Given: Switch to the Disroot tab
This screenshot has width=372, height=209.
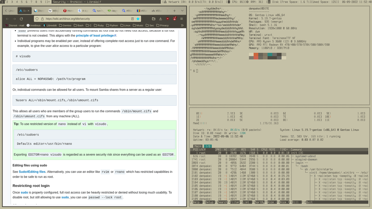Looking at the screenshot, I should tap(39, 11).
